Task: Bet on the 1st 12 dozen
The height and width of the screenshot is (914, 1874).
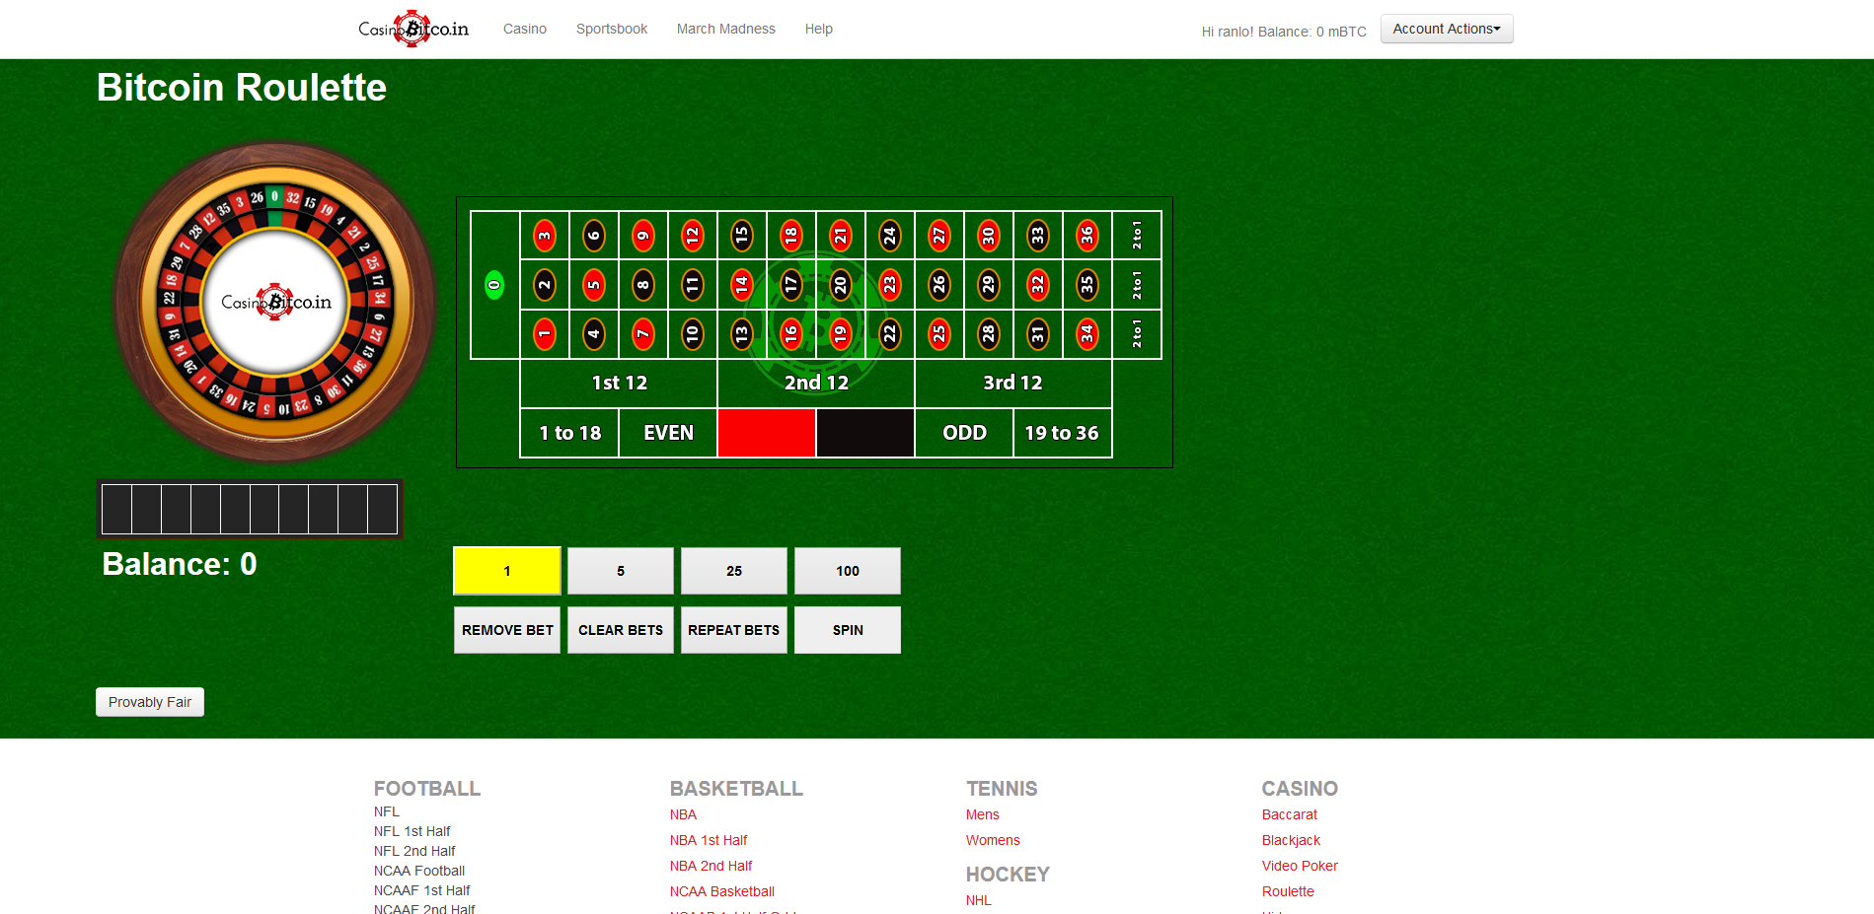Action: click(619, 384)
